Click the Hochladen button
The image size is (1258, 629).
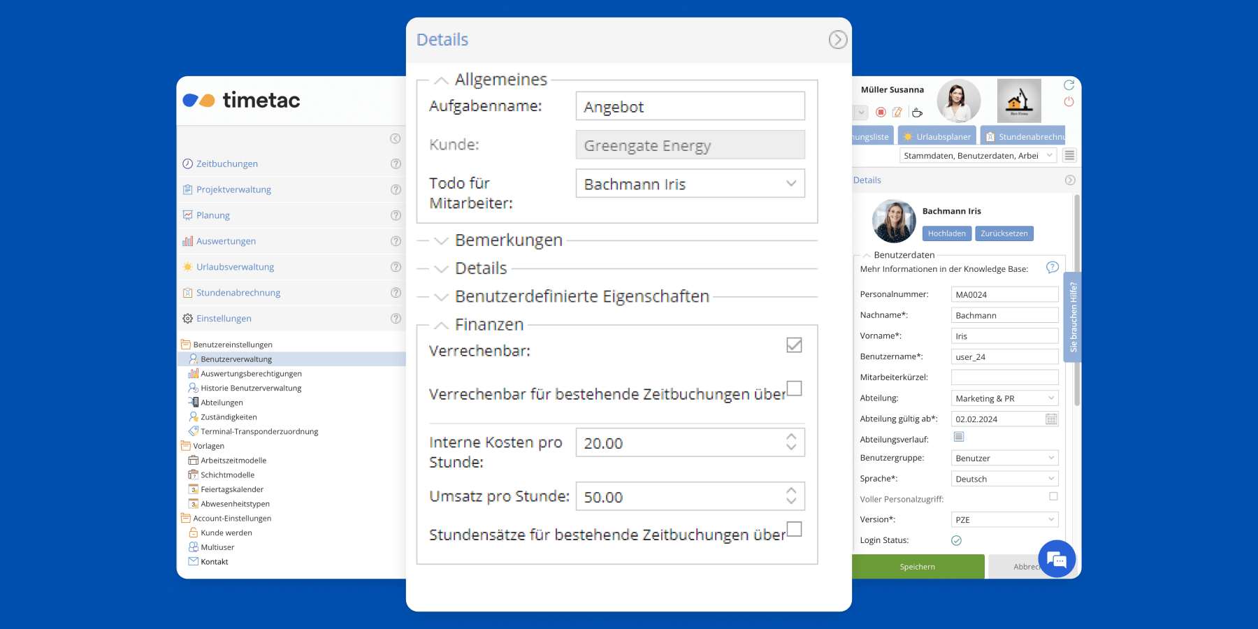point(946,233)
